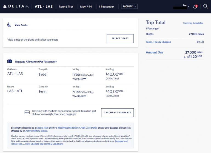Click the seat icon beside View Seats

(9, 25)
